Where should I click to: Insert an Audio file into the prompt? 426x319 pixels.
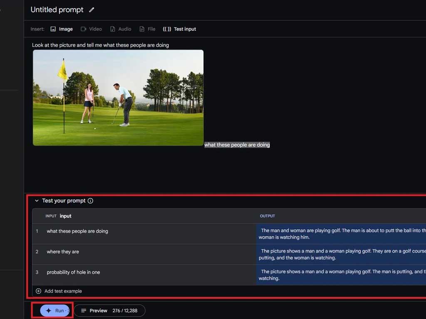tap(121, 29)
